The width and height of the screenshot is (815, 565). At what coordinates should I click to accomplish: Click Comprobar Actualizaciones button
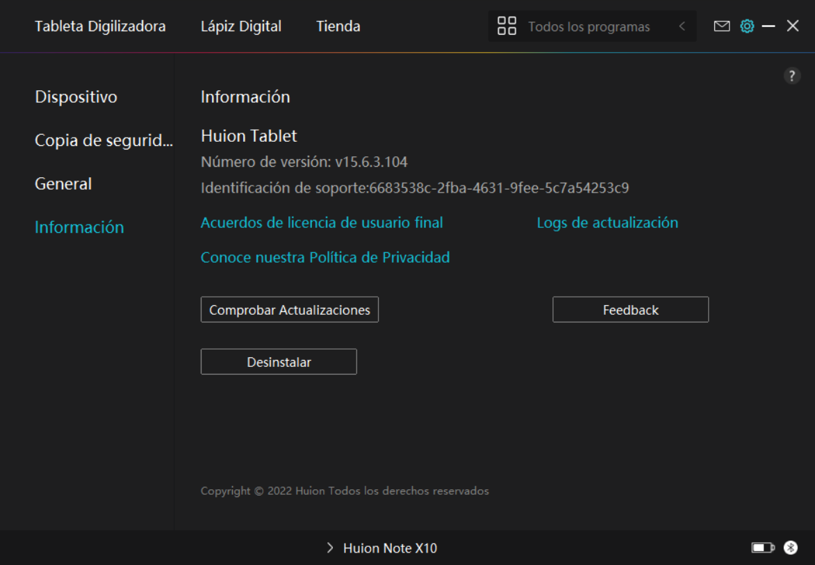pyautogui.click(x=290, y=310)
